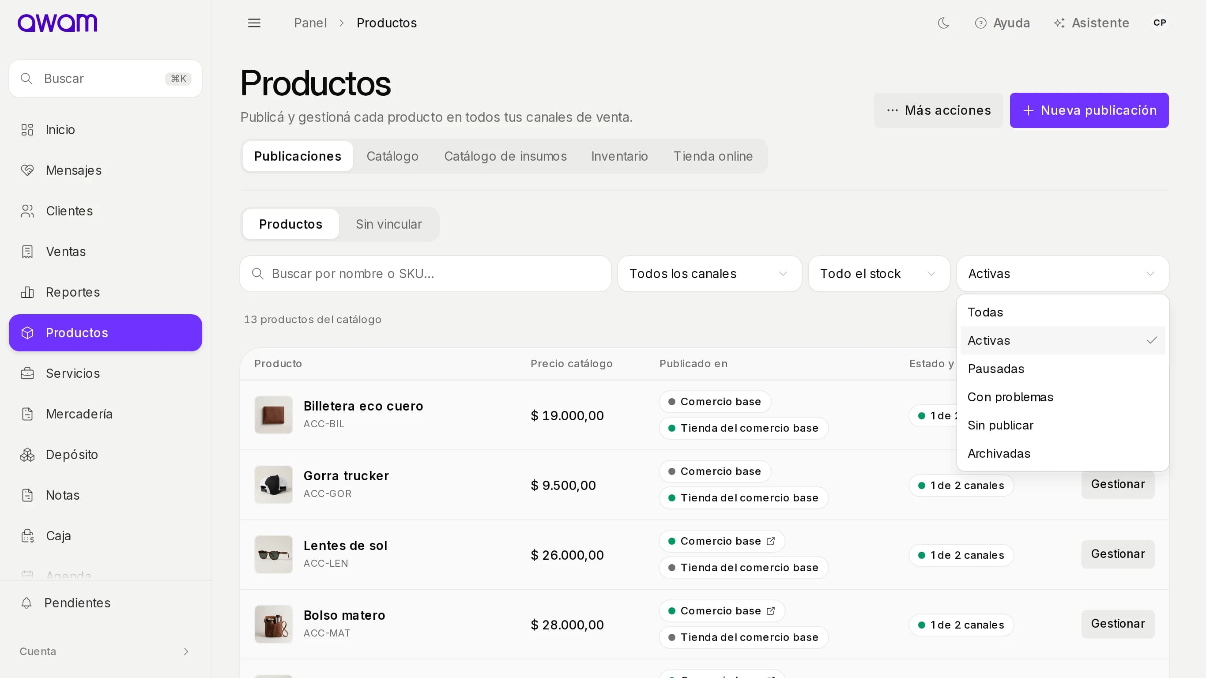Open Clientes in sidebar

[106, 211]
